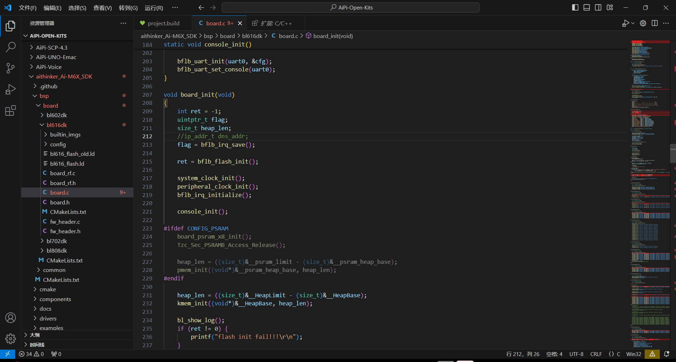Select C/C++ configuration Win32
The image size is (676, 362).
click(x=633, y=354)
